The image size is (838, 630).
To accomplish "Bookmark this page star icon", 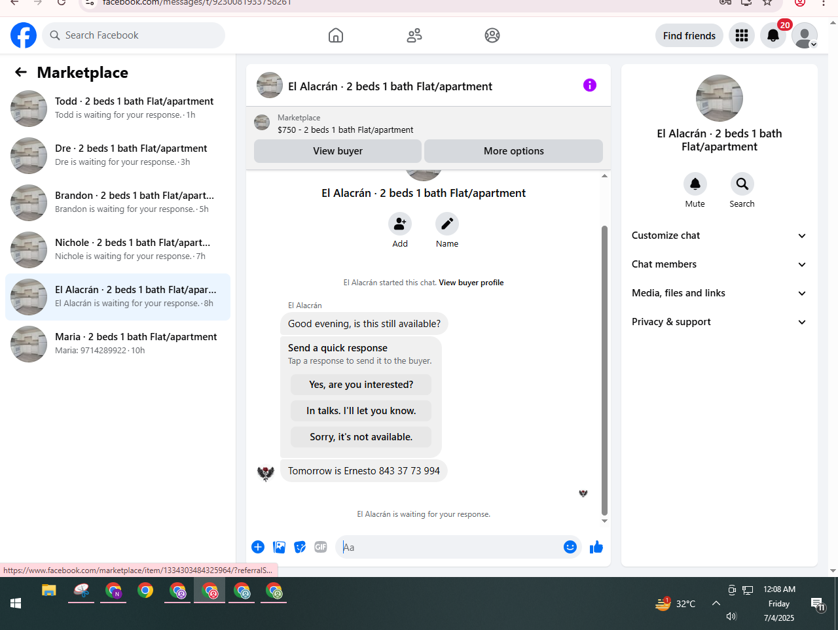I will click(x=767, y=3).
